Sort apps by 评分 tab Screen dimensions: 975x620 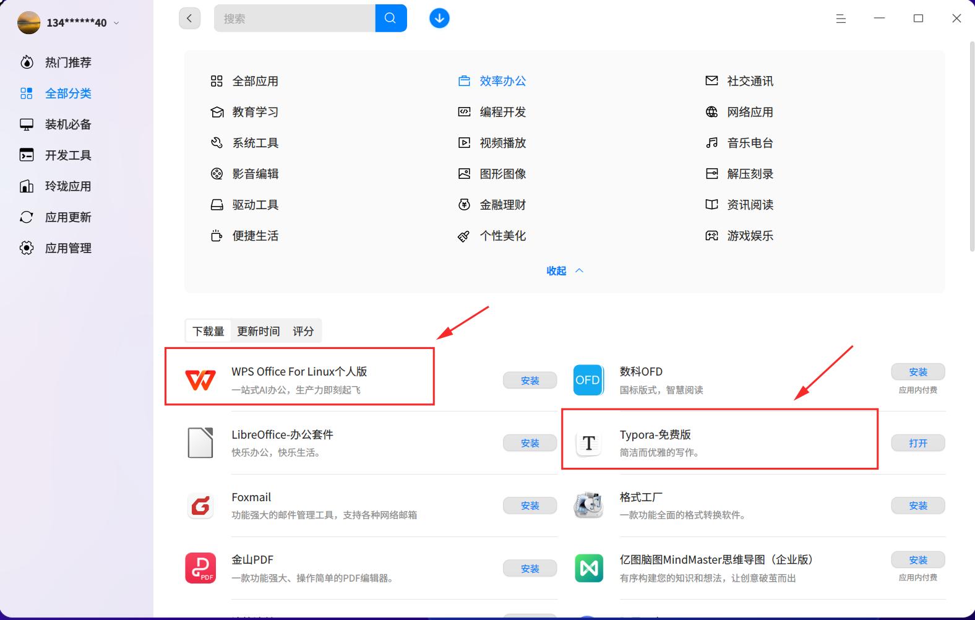point(303,332)
